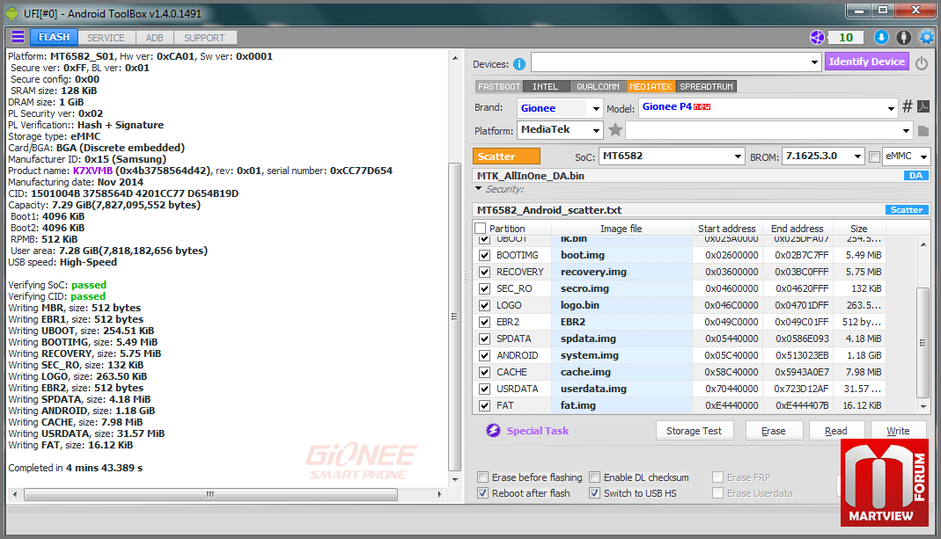Image resolution: width=941 pixels, height=539 pixels.
Task: Select the FASTBOOT platform tab
Action: [499, 86]
